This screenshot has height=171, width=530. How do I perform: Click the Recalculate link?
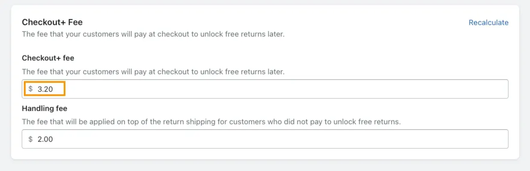coord(488,23)
